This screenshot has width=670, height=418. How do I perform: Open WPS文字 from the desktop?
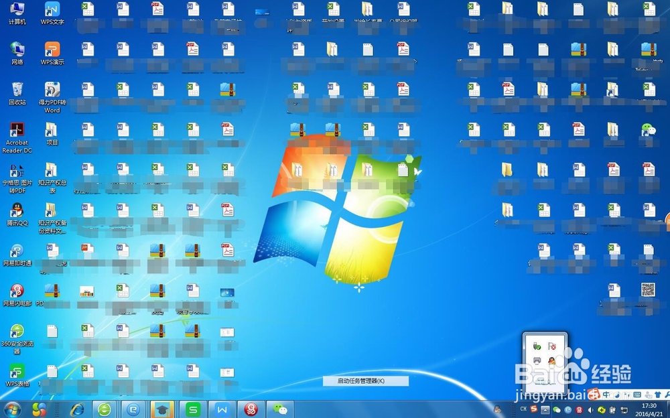pyautogui.click(x=52, y=12)
